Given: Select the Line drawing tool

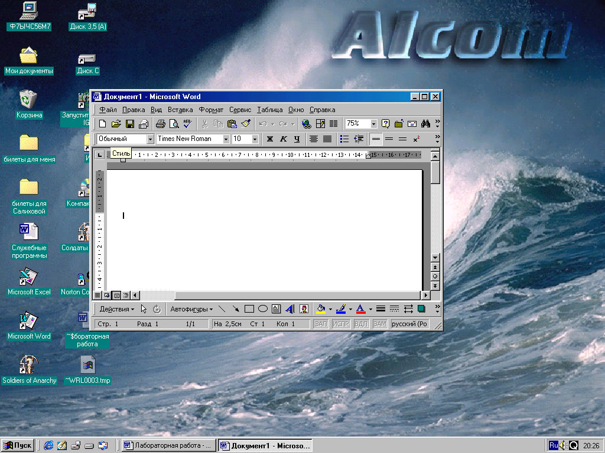Looking at the screenshot, I should tap(222, 309).
